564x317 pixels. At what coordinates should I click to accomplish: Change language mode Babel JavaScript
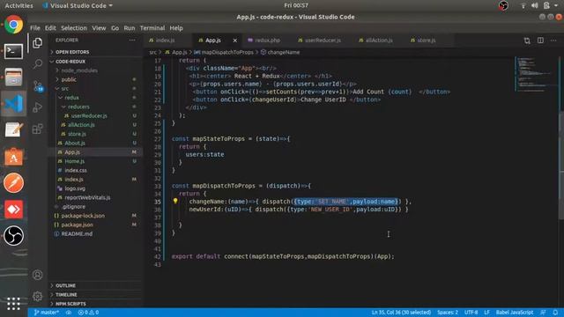(x=515, y=313)
